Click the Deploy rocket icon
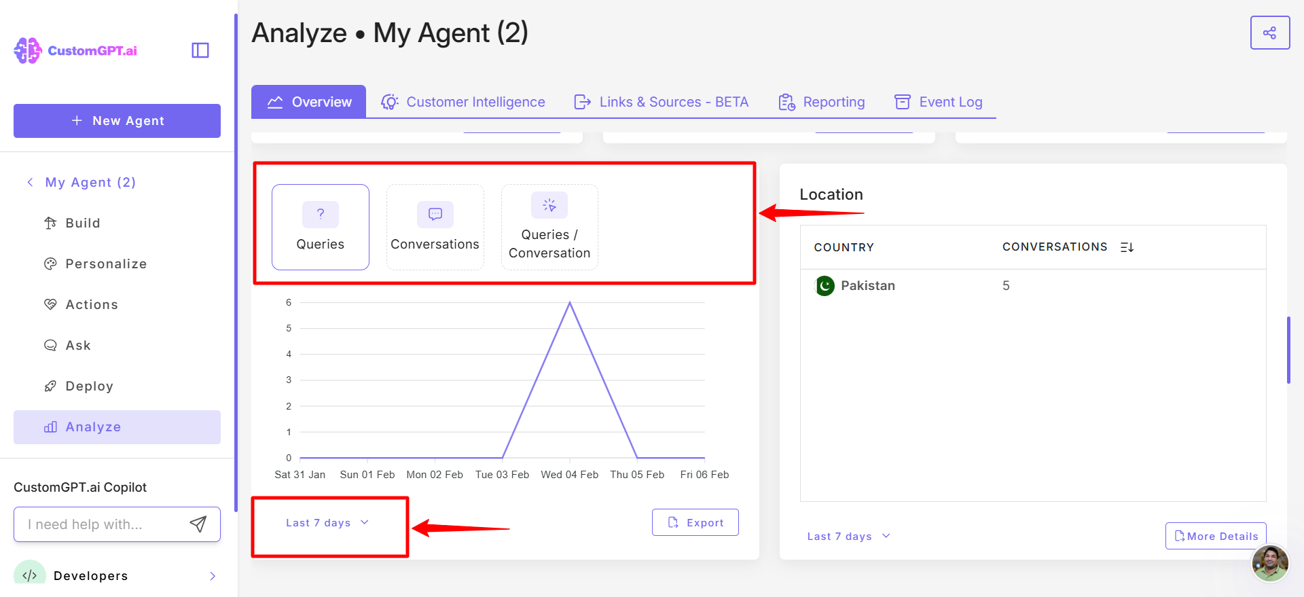Screen dimensions: 1304x597 (x=50, y=386)
